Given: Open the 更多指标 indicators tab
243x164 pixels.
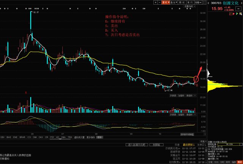Looking at the screenshot, I should coord(90,136).
